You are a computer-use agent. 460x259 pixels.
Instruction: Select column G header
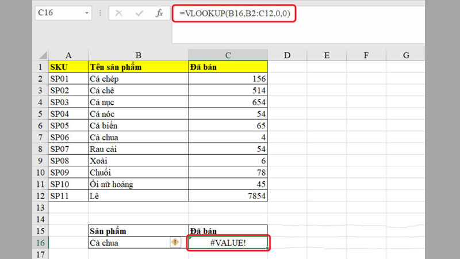(406, 55)
